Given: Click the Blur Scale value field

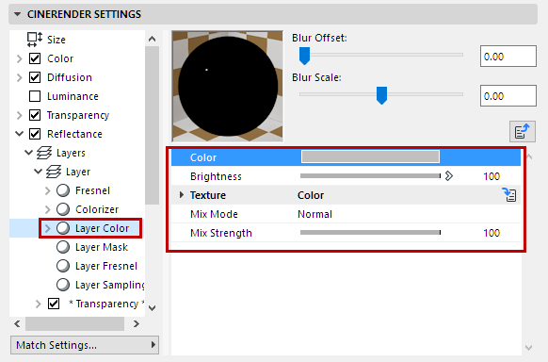Looking at the screenshot, I should click(x=508, y=95).
